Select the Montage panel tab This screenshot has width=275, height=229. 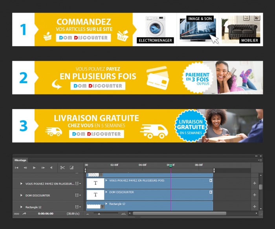[x=20, y=160]
